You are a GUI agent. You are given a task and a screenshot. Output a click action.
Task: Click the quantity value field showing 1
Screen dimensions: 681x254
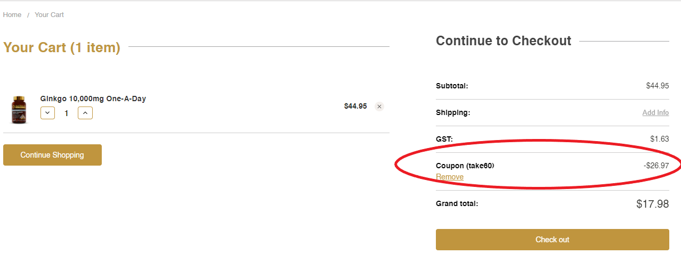(67, 113)
